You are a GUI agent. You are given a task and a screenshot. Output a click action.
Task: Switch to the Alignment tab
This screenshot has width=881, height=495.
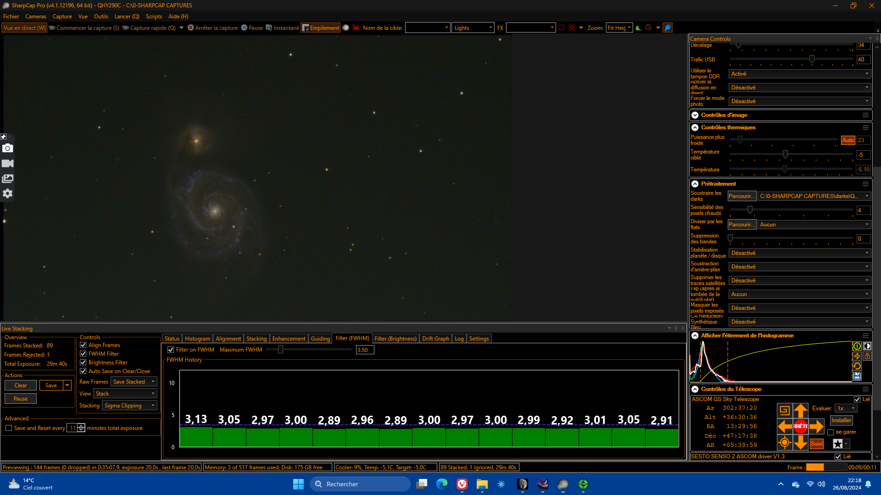pyautogui.click(x=228, y=339)
